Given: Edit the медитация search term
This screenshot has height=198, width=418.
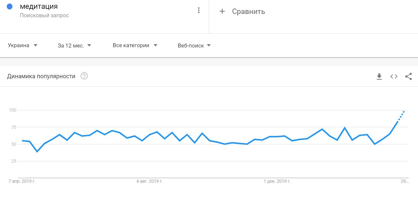Looking at the screenshot, I should pos(39,6).
